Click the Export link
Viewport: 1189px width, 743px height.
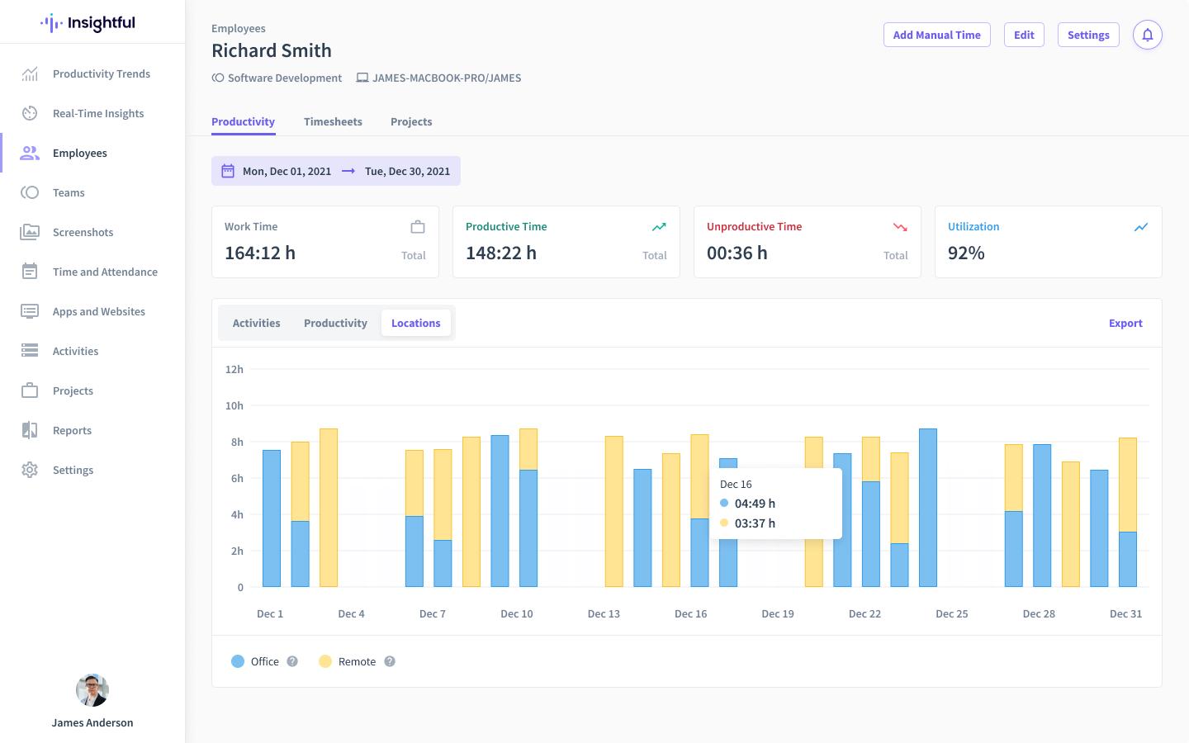[1125, 323]
